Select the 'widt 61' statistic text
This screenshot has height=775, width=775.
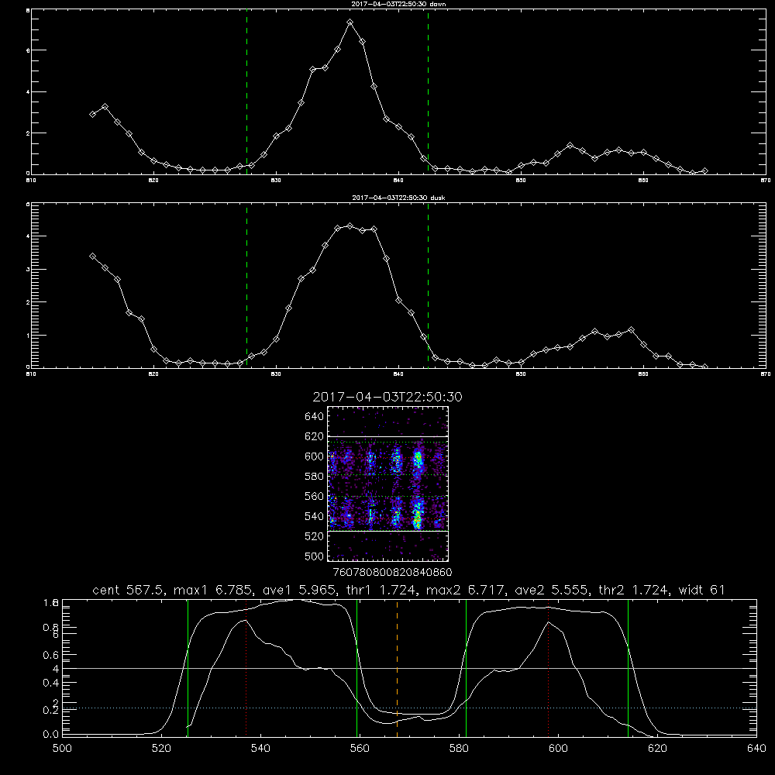point(701,590)
